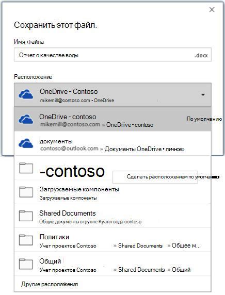Select OneDrive - contoso default location

point(112,119)
